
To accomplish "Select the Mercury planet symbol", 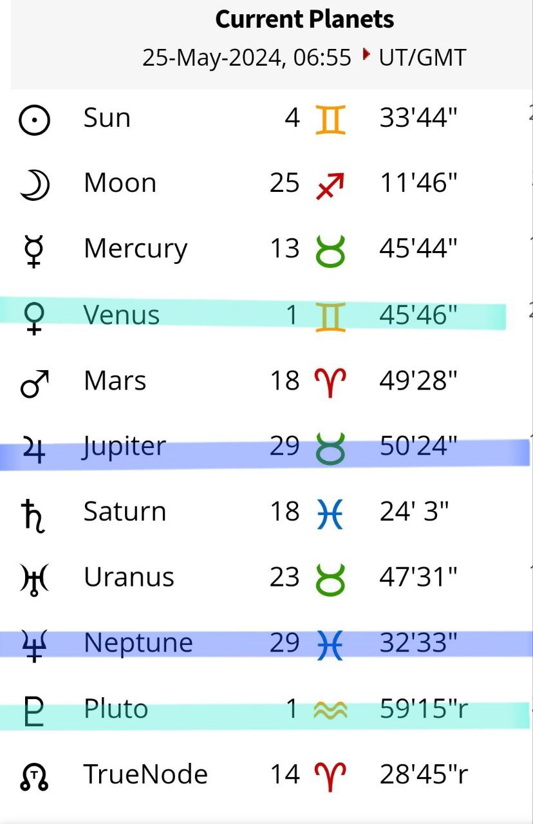I will pos(34,251).
